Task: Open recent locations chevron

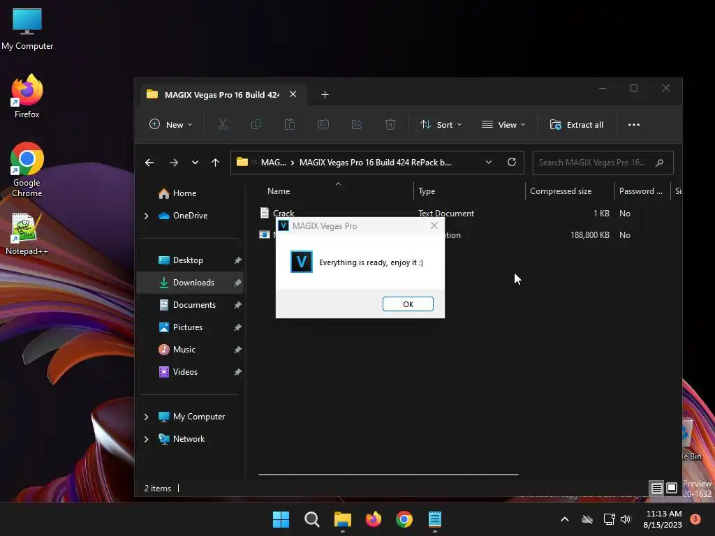Action: [196, 163]
